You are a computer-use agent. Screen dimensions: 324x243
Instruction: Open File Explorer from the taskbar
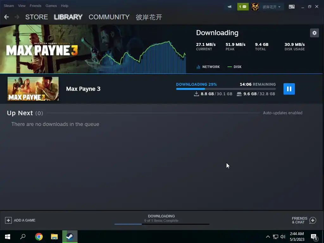(x=54, y=237)
